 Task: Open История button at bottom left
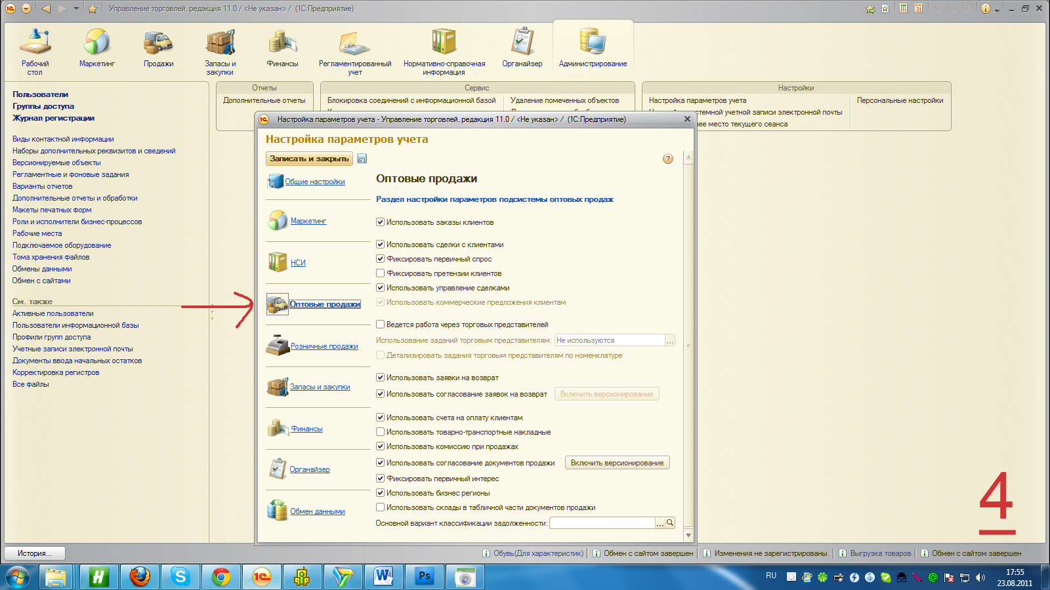point(35,553)
